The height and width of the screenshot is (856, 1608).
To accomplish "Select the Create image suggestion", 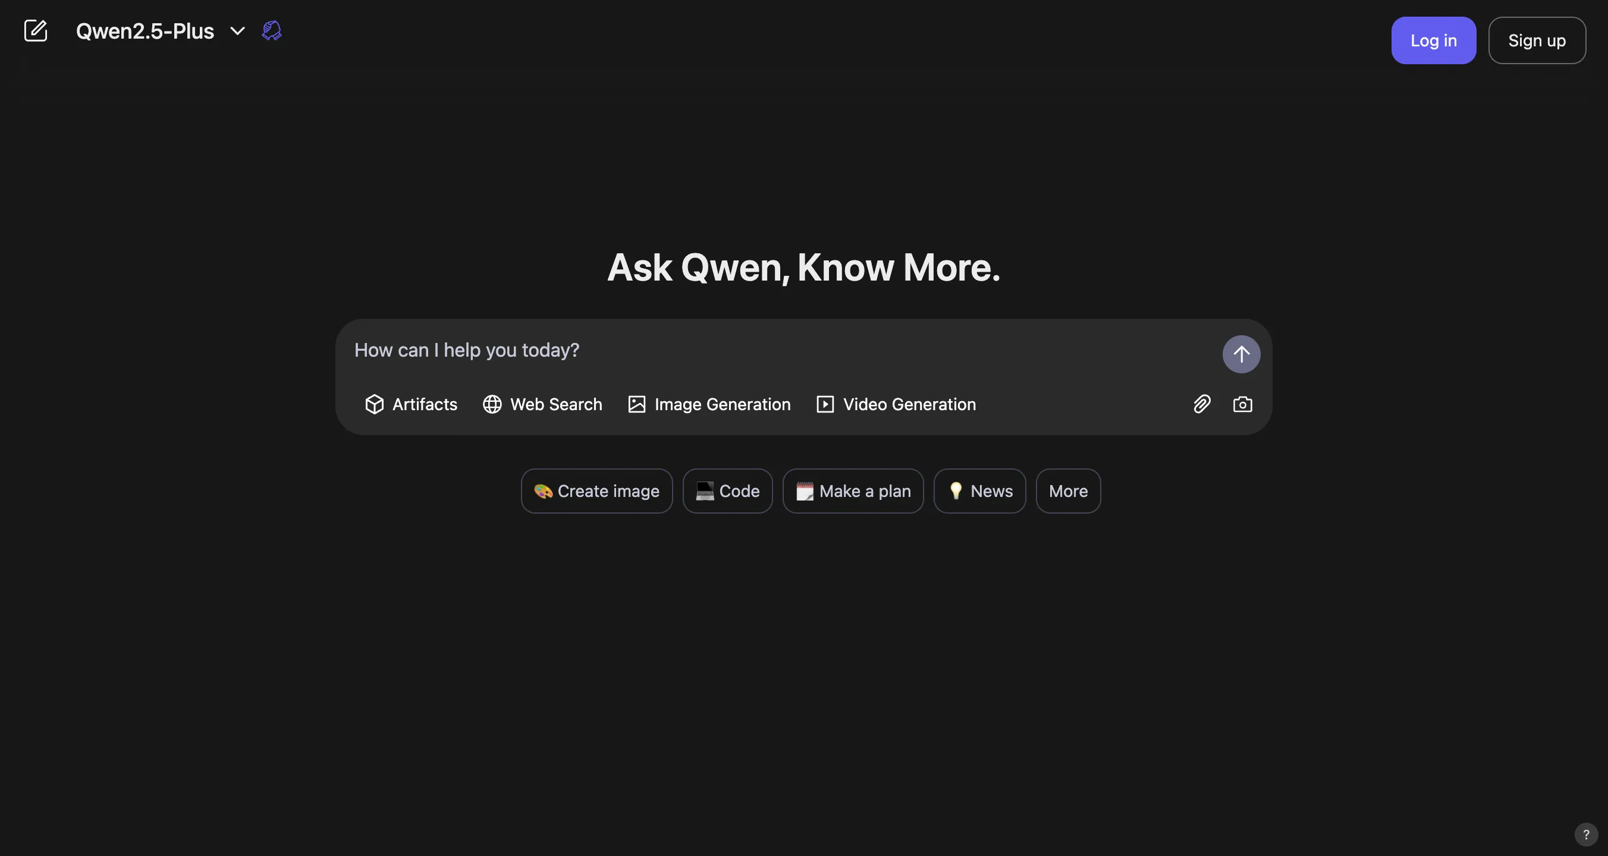I will click(596, 491).
